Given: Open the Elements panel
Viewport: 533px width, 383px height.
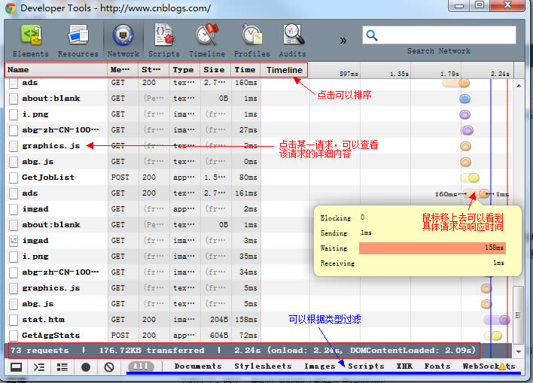Looking at the screenshot, I should click(30, 41).
